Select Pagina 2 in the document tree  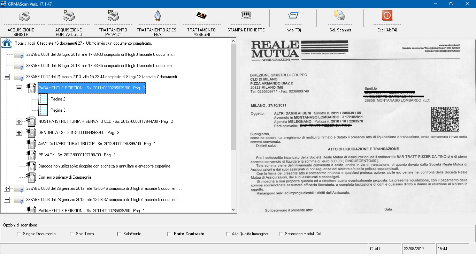point(58,99)
